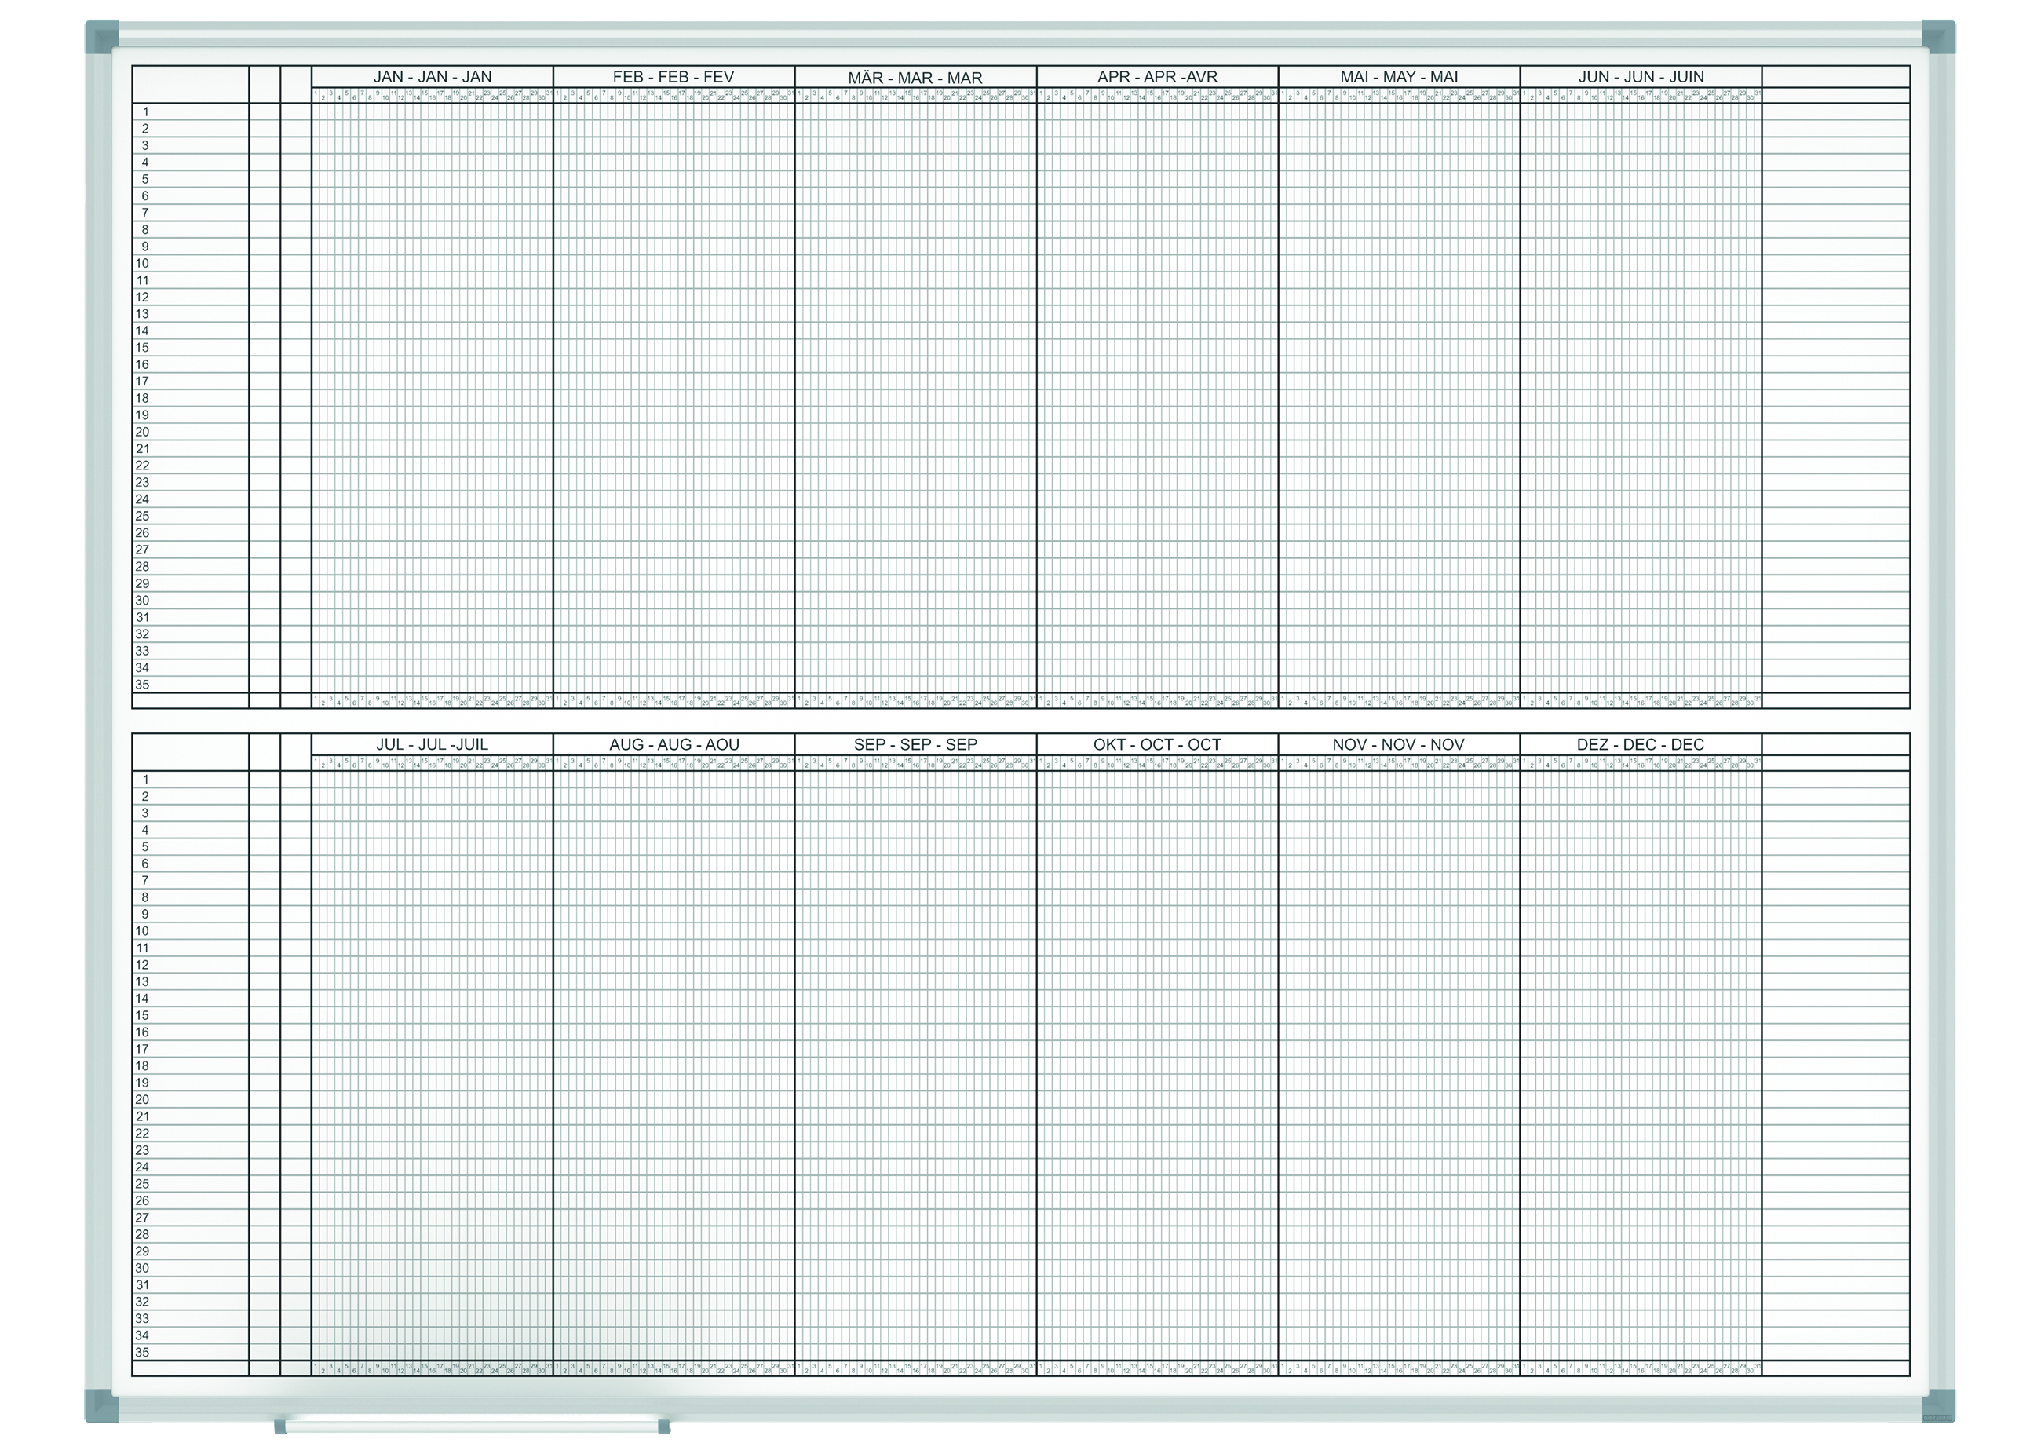Select the AUG - AUG - AOU header
Screen dimensions: 2041x1443
673,744
